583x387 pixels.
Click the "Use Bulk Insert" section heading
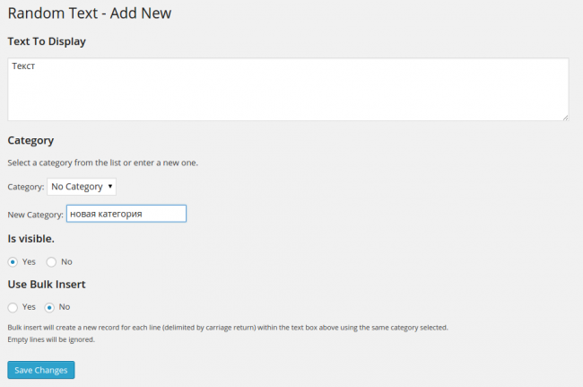(x=47, y=285)
